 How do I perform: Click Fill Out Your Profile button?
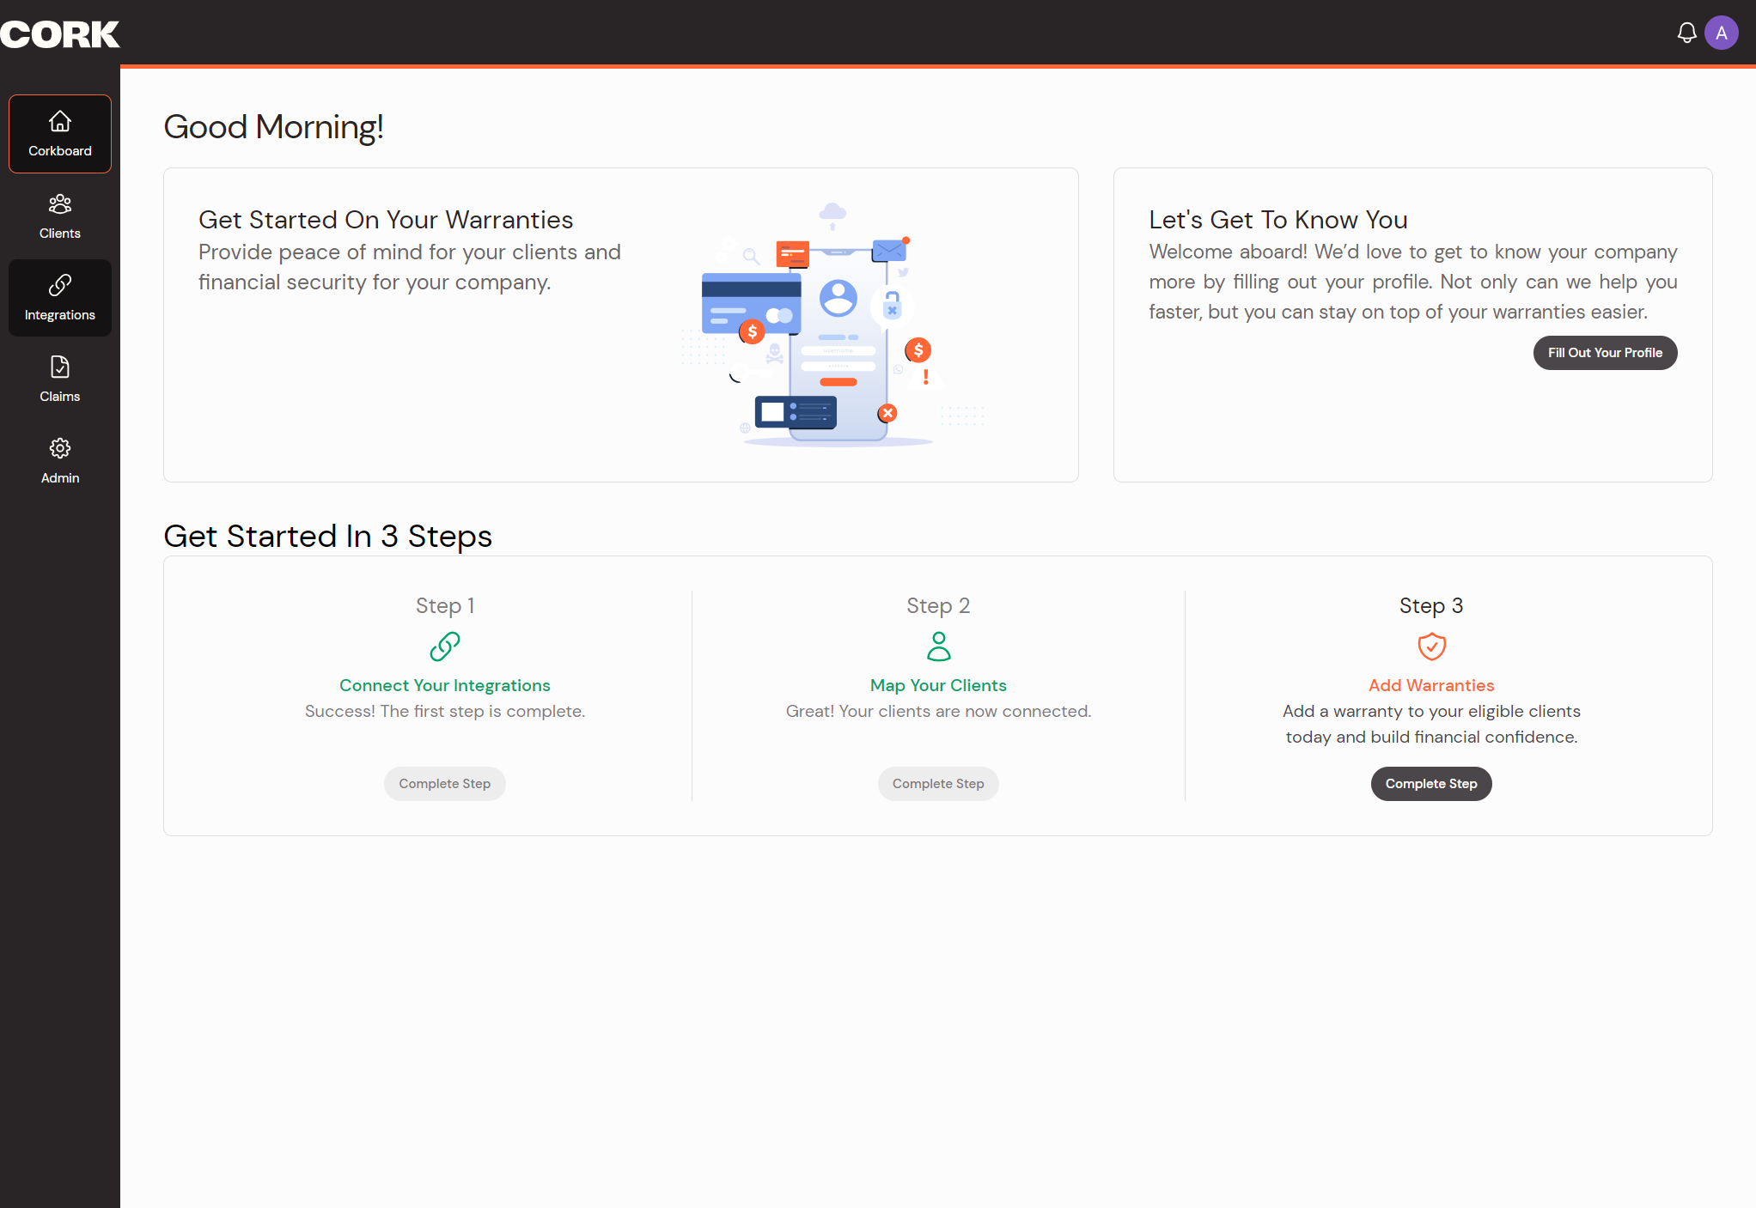click(x=1605, y=353)
